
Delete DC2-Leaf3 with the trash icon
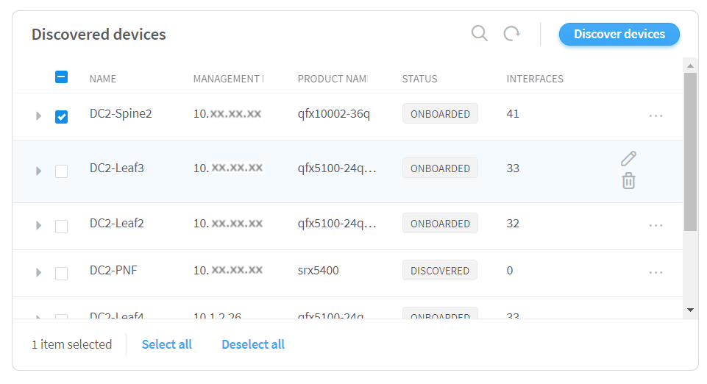tap(628, 180)
